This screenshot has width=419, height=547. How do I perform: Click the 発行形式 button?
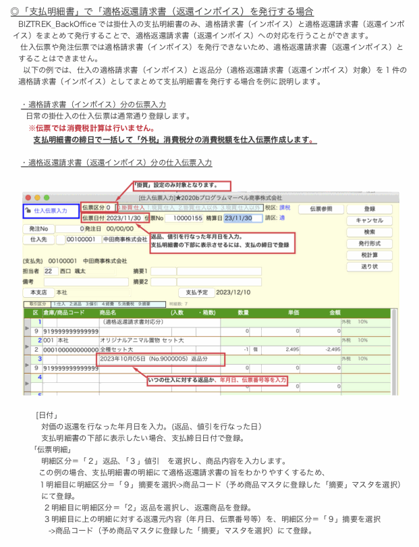(369, 243)
